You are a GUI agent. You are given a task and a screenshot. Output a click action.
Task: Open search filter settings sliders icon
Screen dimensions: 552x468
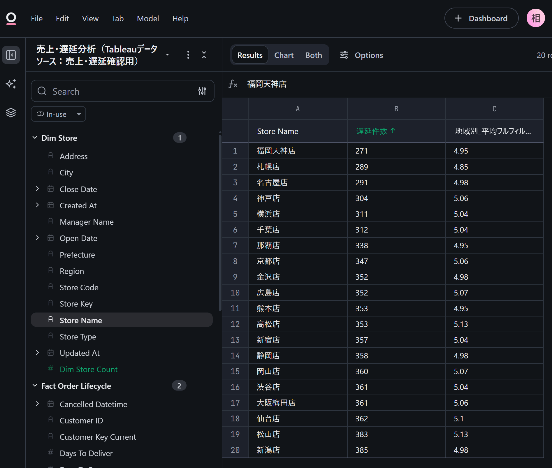point(202,91)
